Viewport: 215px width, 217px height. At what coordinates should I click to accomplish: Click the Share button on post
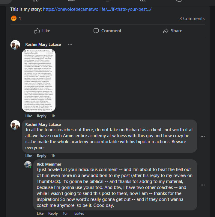(172, 31)
